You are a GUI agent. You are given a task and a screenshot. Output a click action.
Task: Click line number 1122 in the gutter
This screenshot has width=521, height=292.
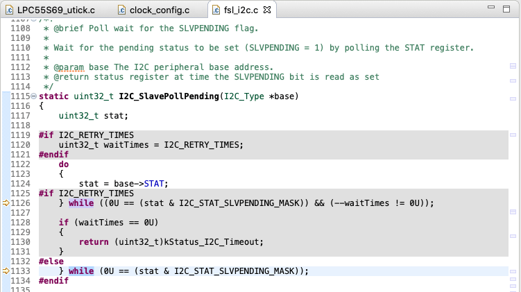click(21, 164)
